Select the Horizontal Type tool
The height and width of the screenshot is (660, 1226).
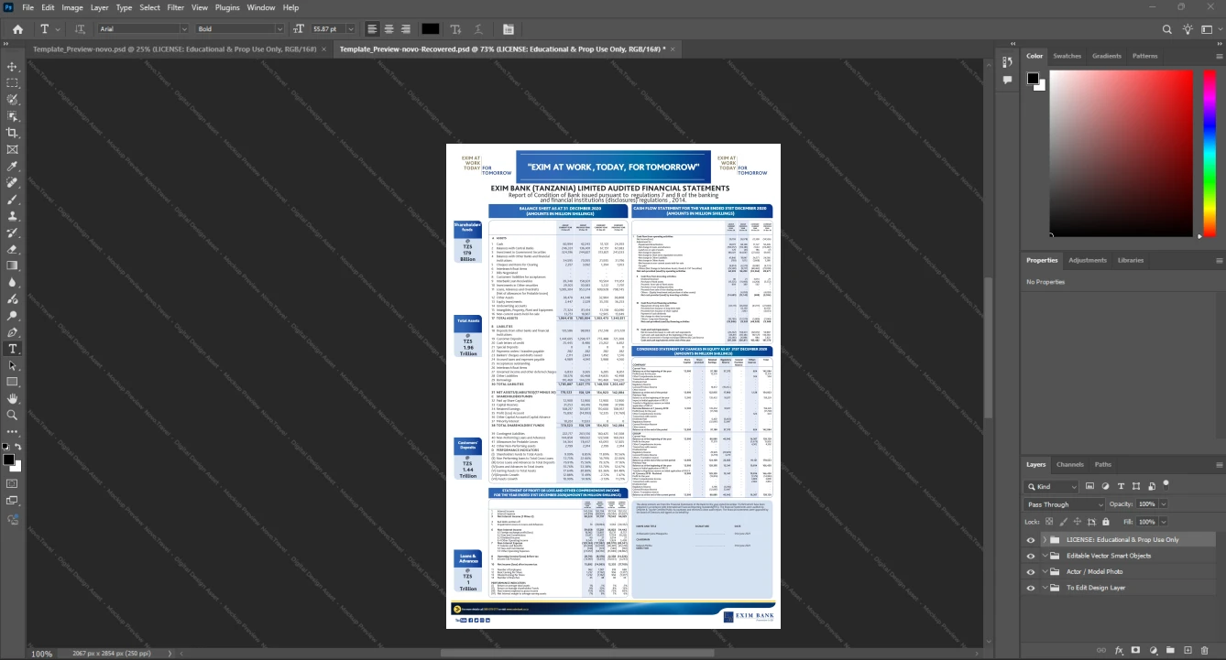(x=13, y=349)
